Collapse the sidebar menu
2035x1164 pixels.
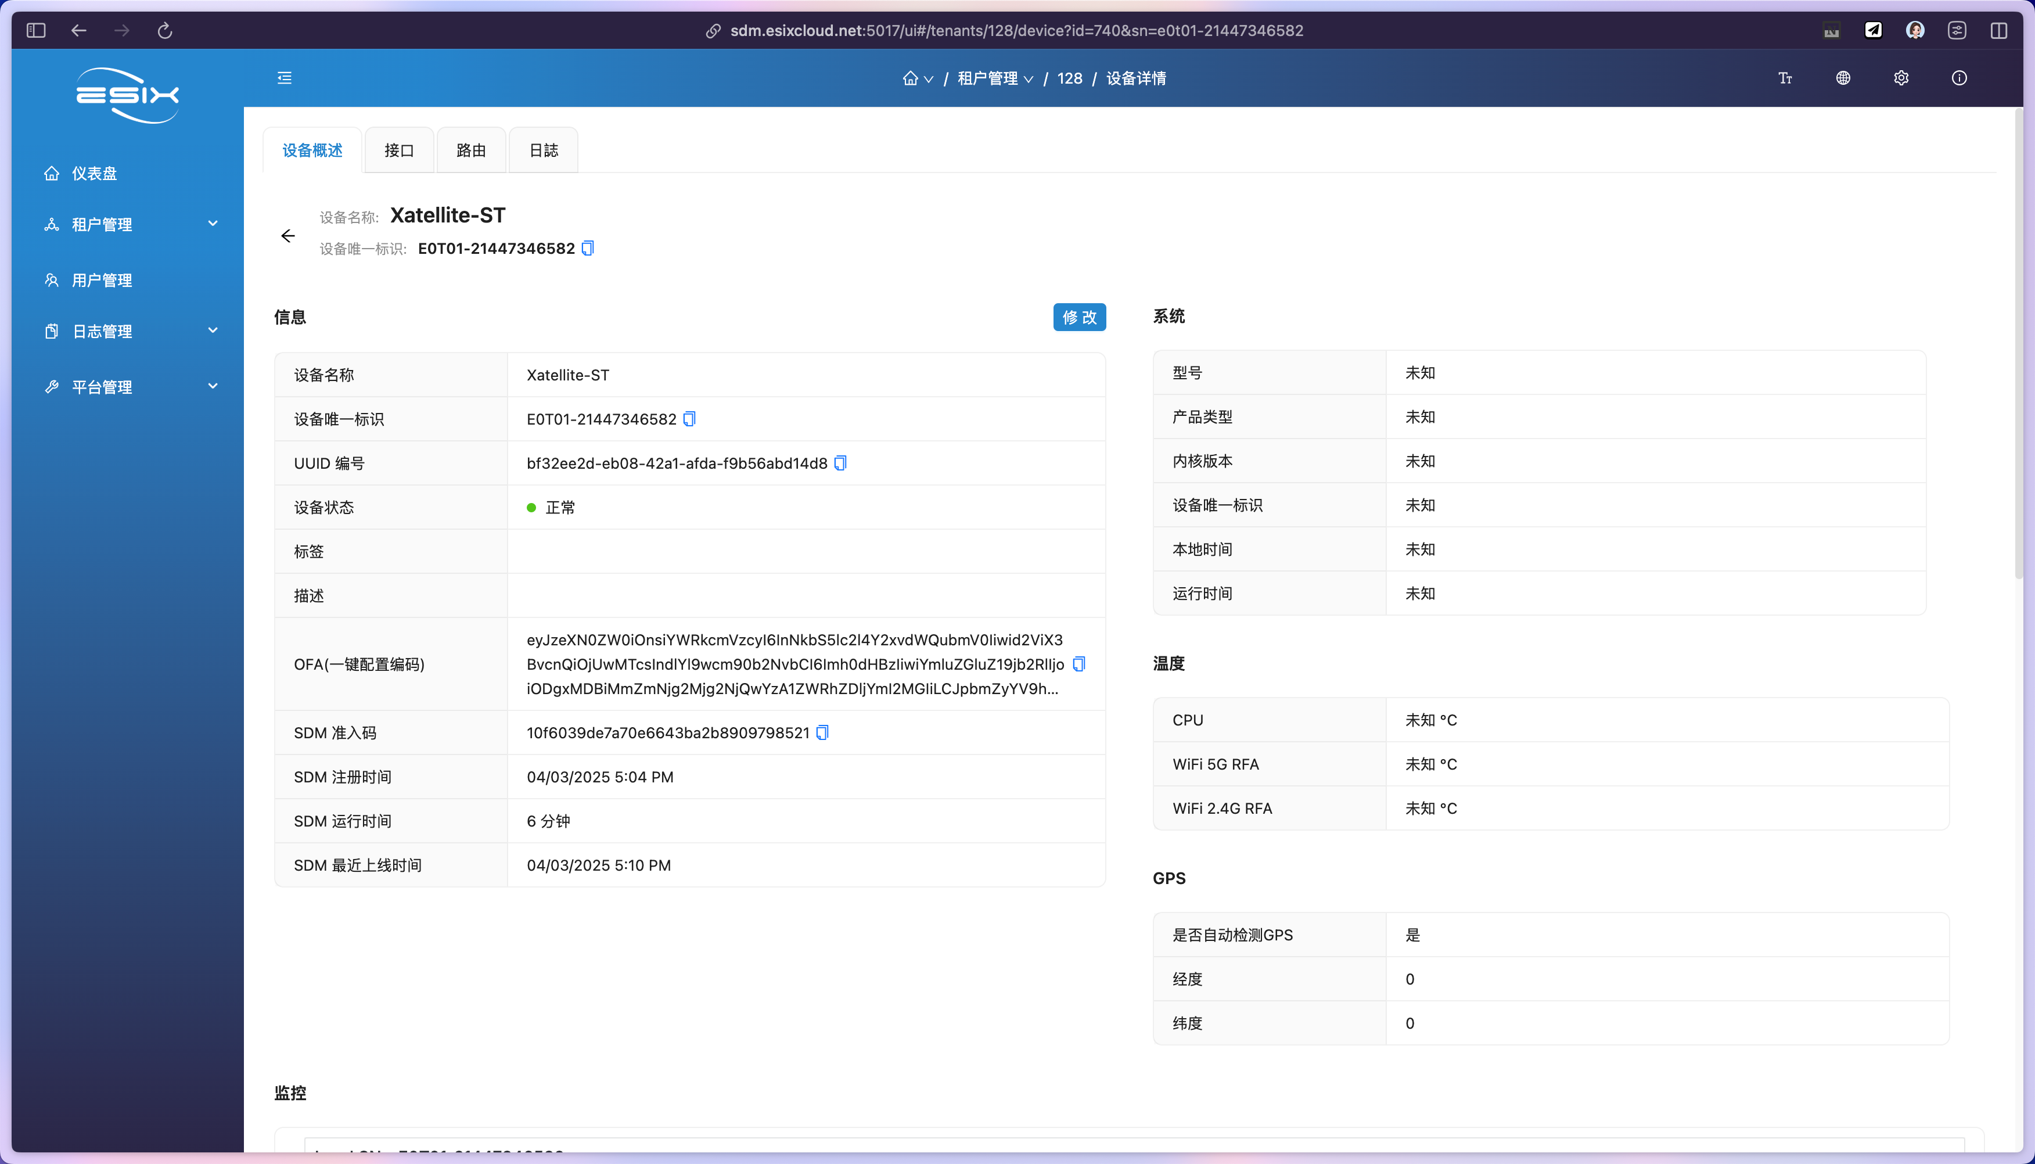pyautogui.click(x=285, y=78)
